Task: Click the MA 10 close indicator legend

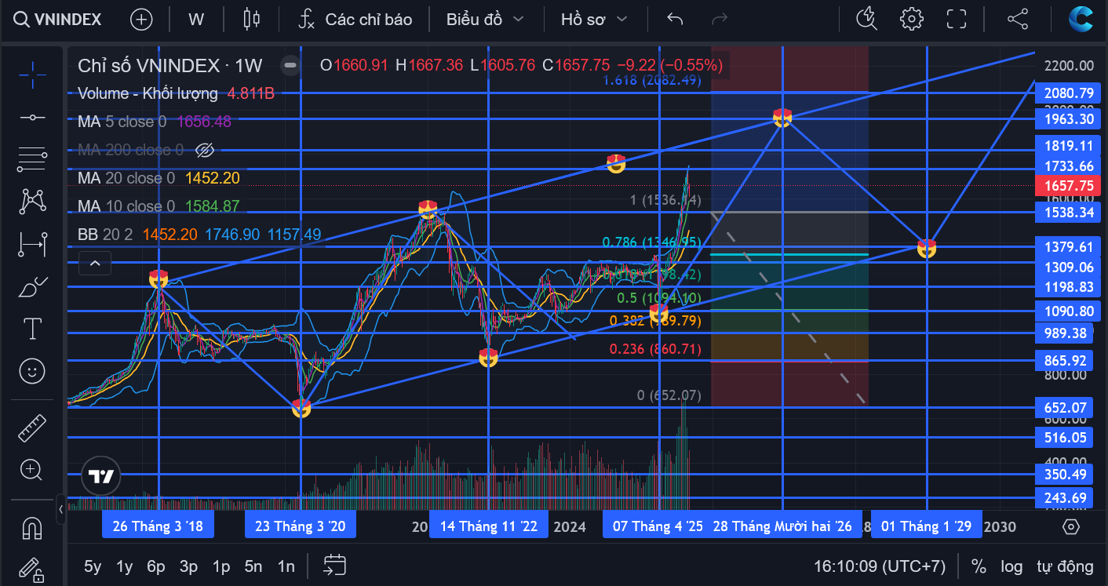Action: [159, 206]
